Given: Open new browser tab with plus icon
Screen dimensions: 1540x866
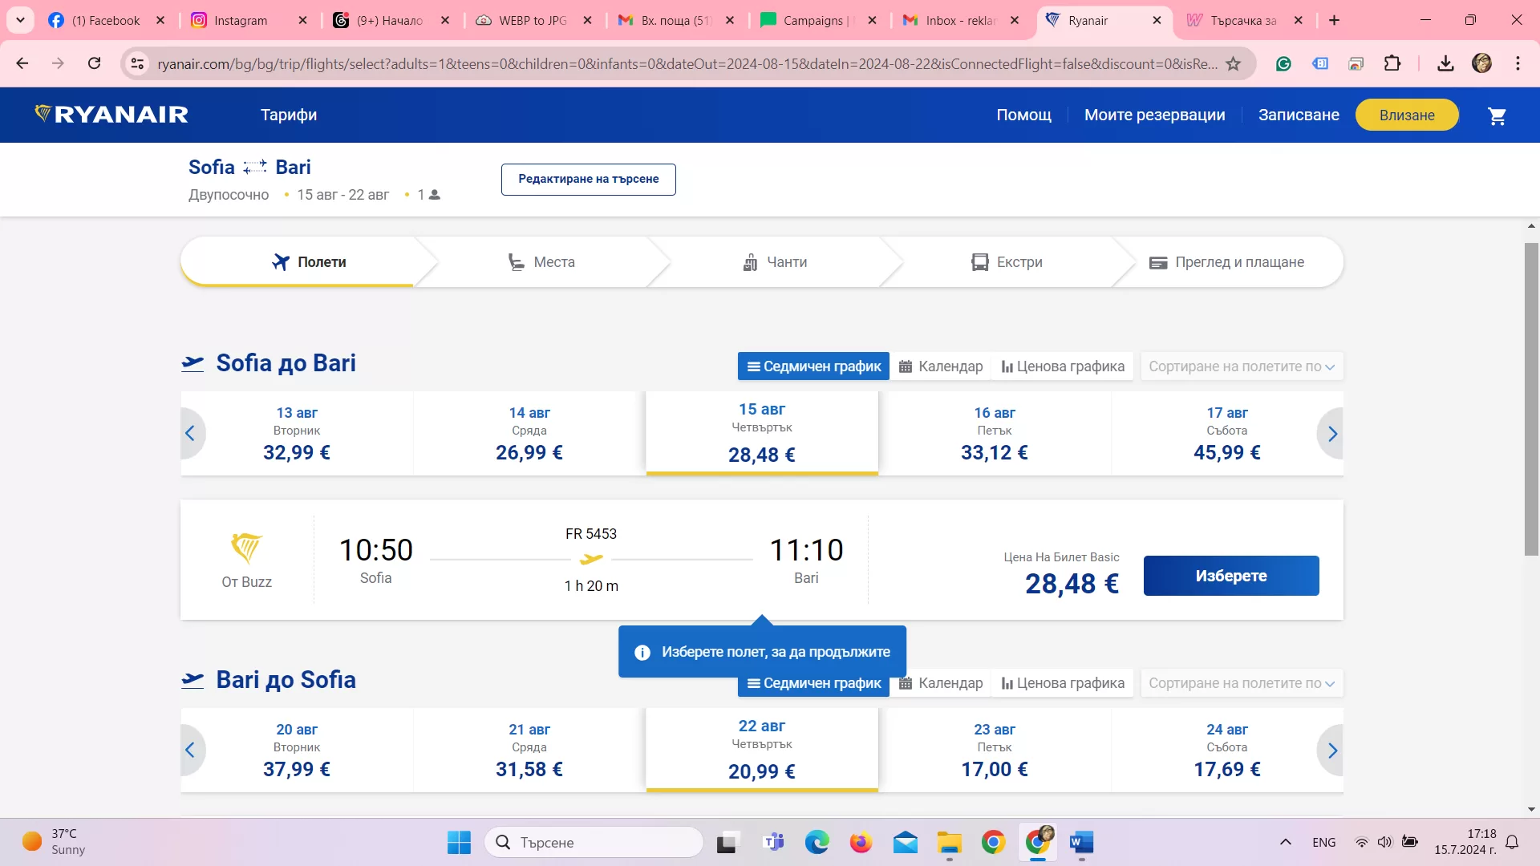Looking at the screenshot, I should click(x=1335, y=20).
